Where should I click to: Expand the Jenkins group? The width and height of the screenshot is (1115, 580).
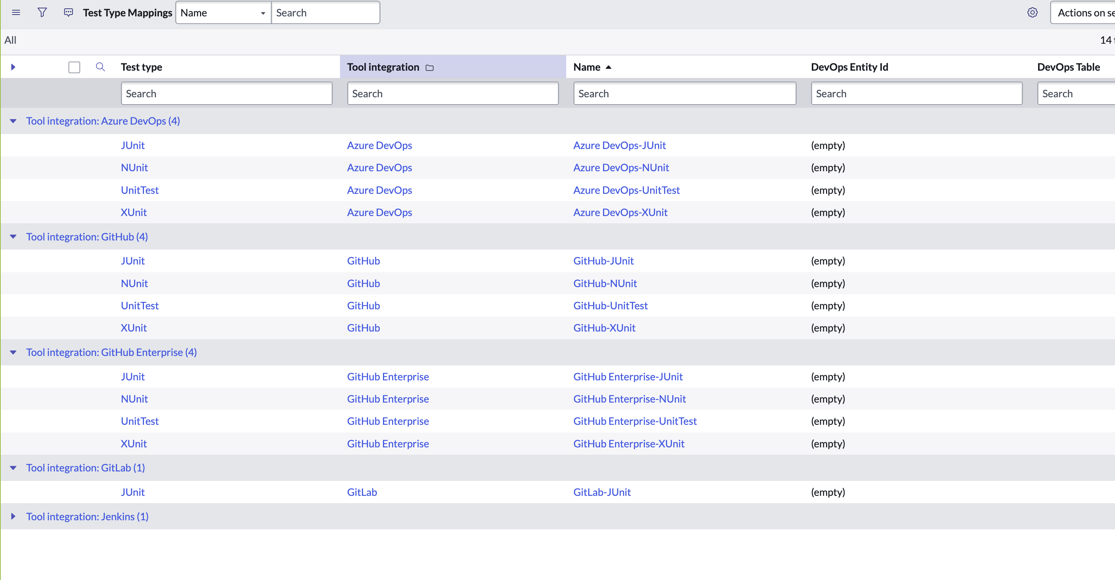(13, 516)
